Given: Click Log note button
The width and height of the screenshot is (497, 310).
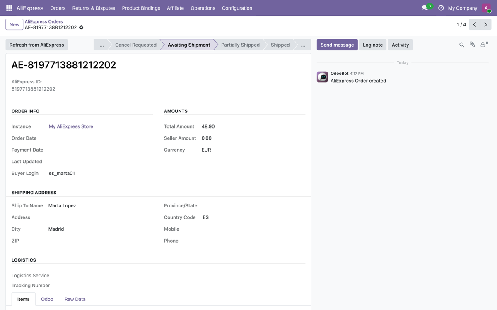Looking at the screenshot, I should click(x=373, y=45).
